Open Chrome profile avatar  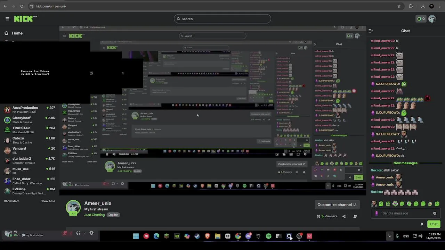(x=431, y=6)
